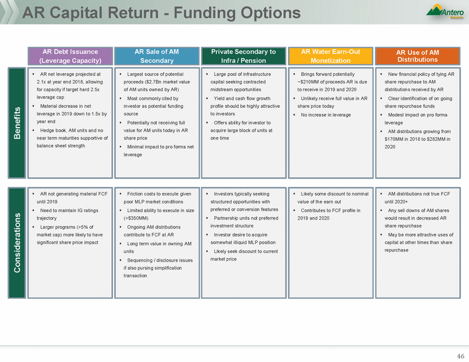Select the friction costs considerations box
Image resolution: width=469 pixels, height=362 pixels.
coord(156,242)
